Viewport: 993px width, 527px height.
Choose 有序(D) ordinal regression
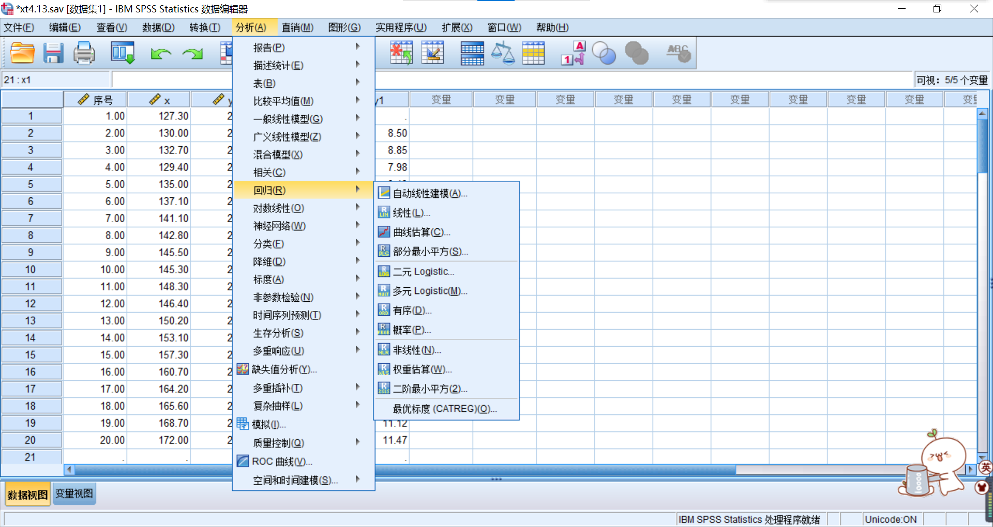click(x=446, y=311)
